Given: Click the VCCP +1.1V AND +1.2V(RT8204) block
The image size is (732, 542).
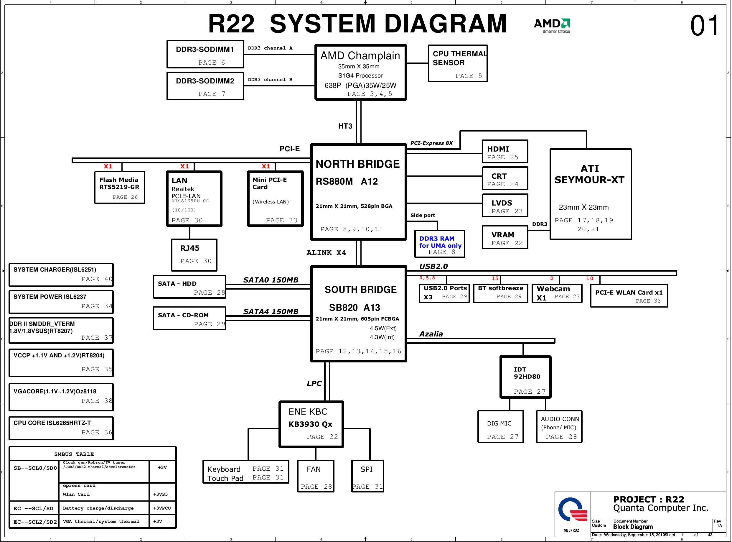Looking at the screenshot, I should (61, 363).
